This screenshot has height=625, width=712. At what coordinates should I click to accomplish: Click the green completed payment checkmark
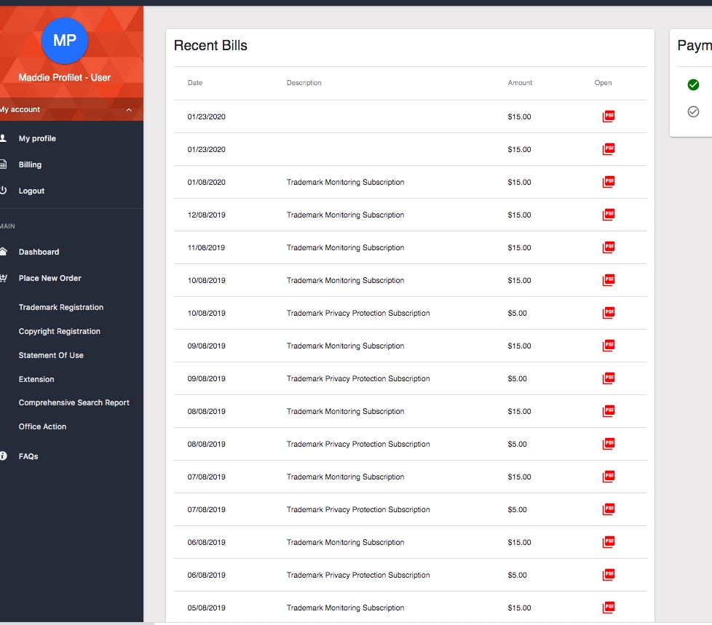pyautogui.click(x=692, y=85)
